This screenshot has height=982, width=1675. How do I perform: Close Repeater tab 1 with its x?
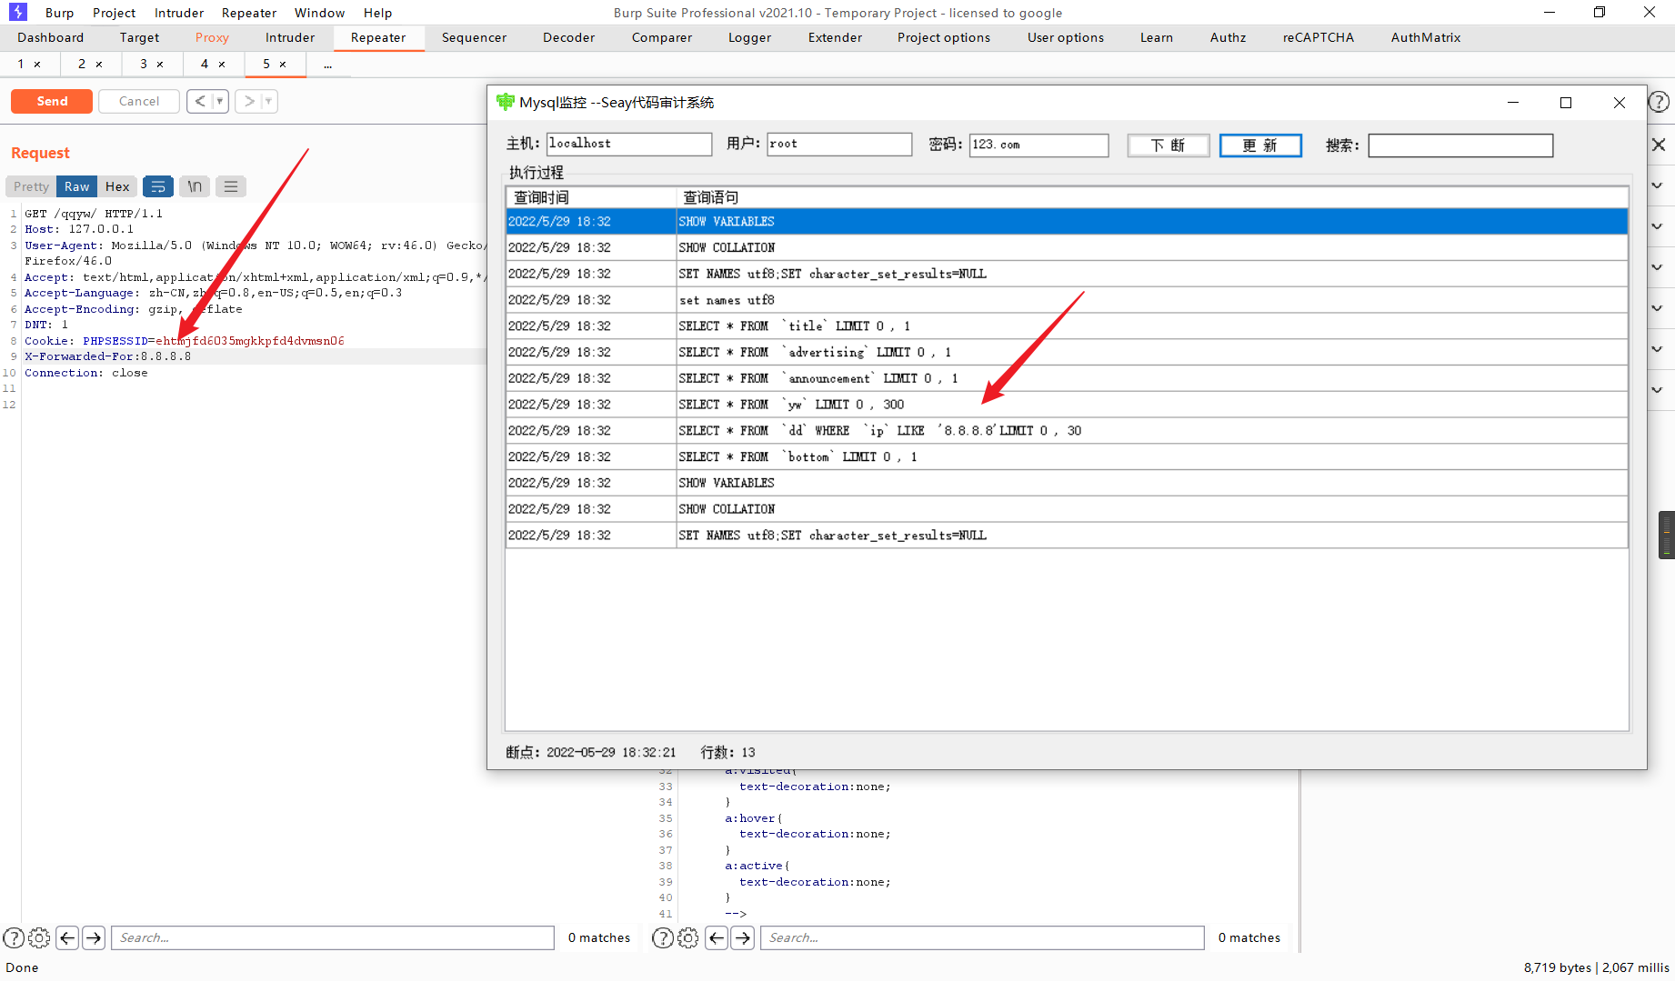(x=37, y=65)
